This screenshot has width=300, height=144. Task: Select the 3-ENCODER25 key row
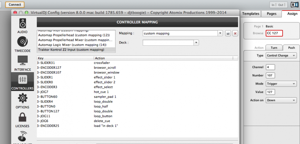pyautogui.click(x=48, y=126)
